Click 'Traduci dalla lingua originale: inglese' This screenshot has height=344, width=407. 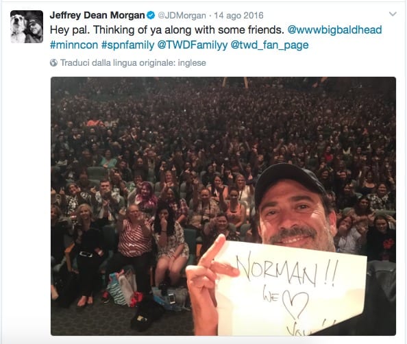click(133, 63)
